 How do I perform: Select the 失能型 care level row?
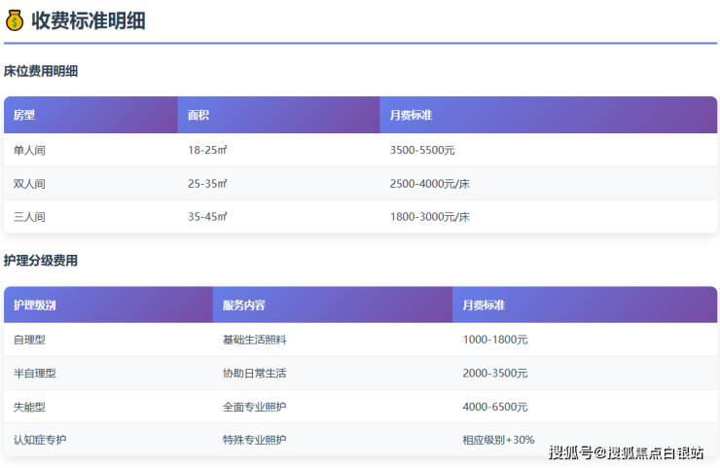[x=29, y=407]
